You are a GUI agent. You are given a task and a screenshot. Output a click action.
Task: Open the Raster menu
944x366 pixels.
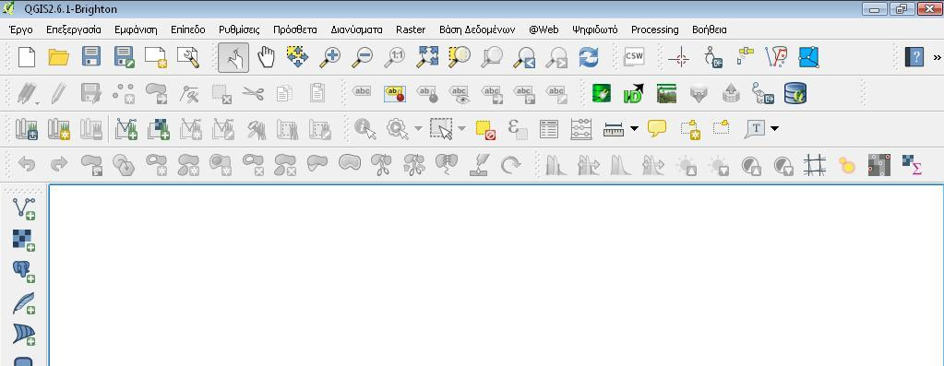[411, 30]
